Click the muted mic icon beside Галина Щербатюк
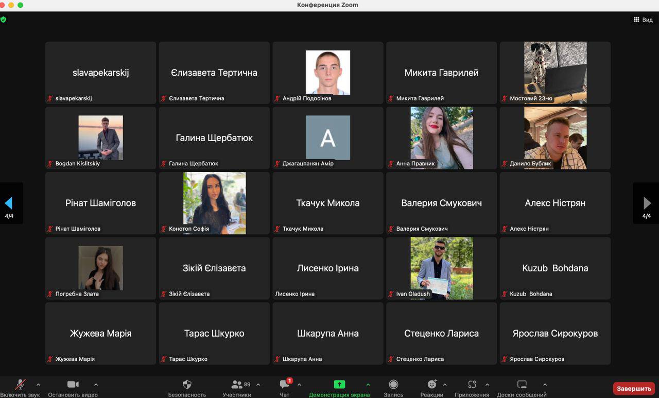This screenshot has width=659, height=398. tap(164, 164)
